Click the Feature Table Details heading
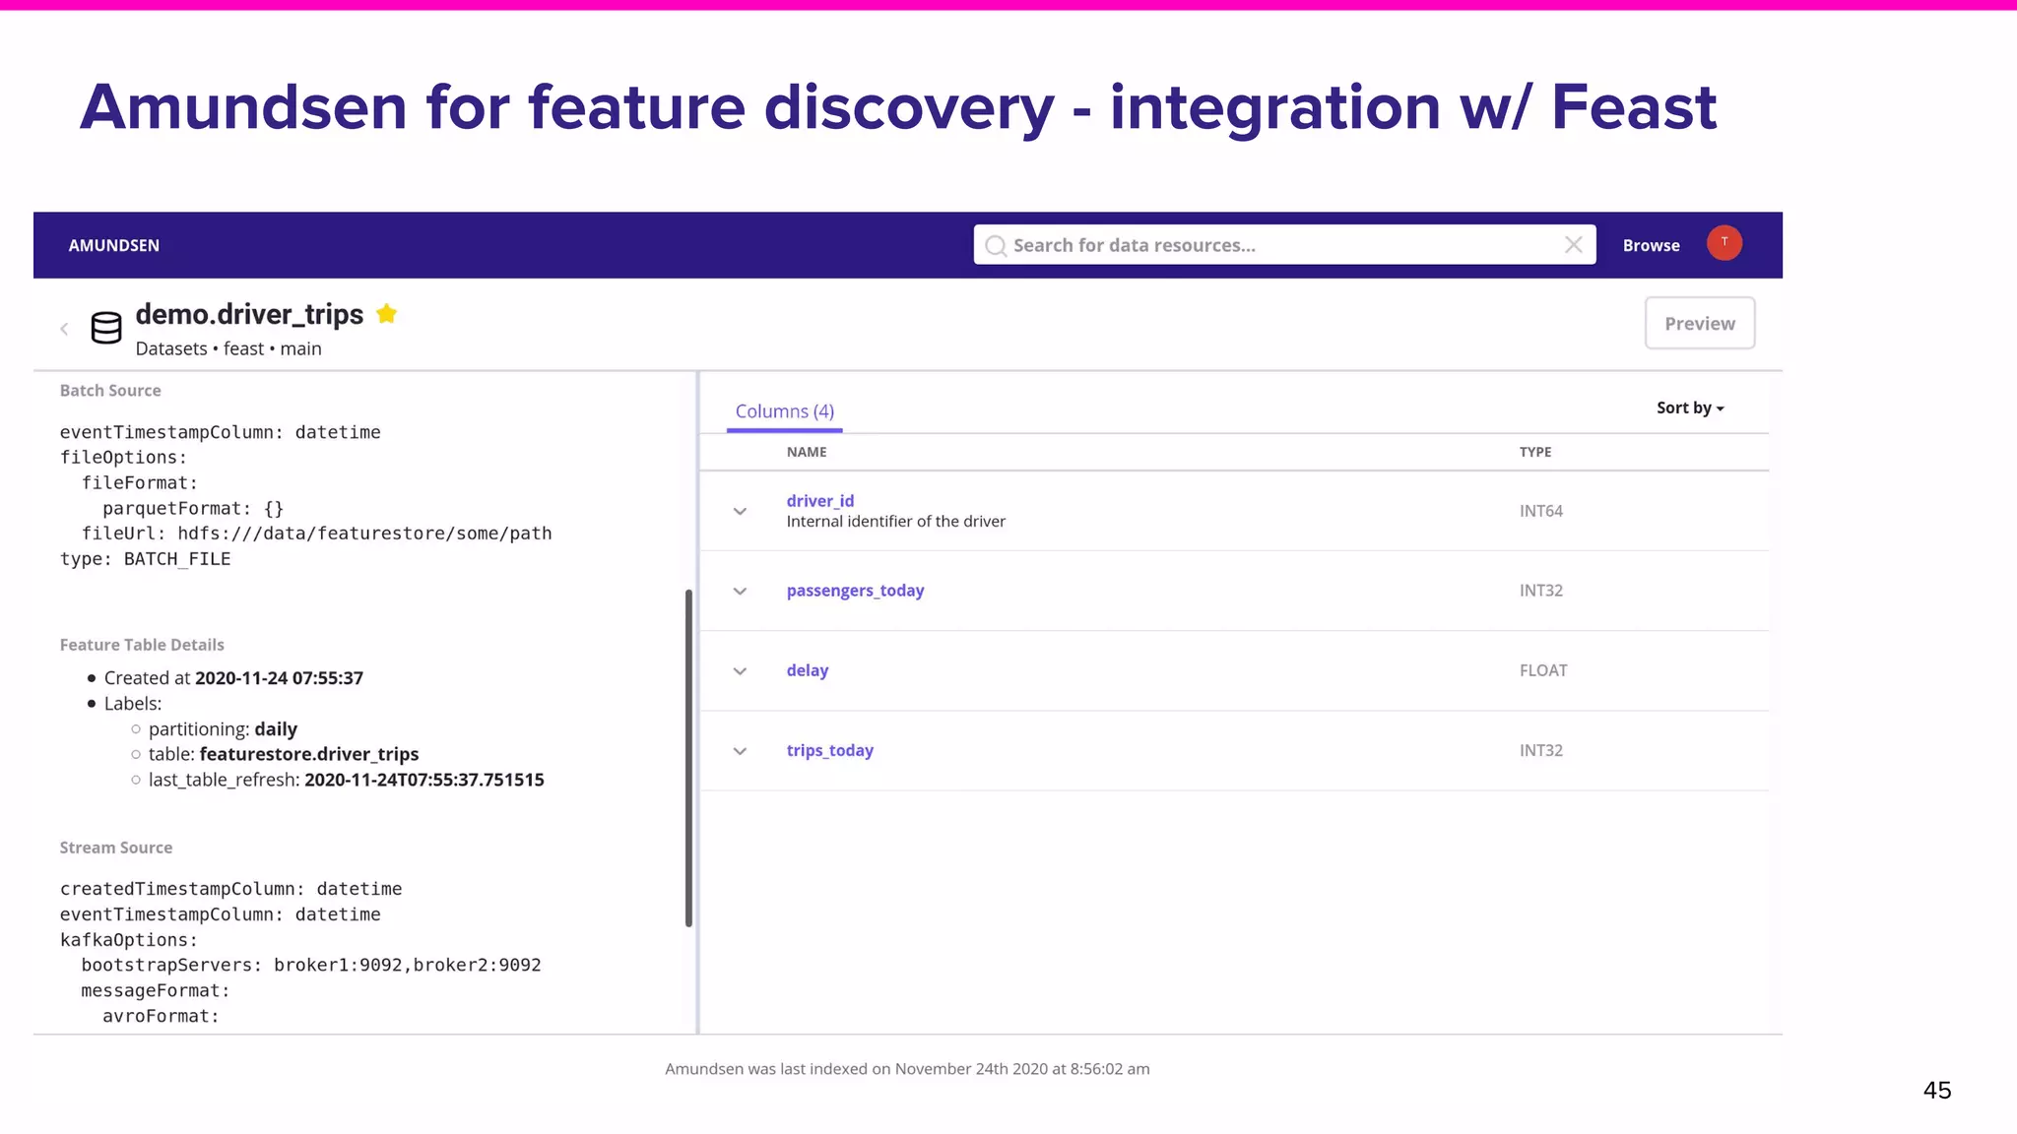Screen dimensions: 2017x1134 (142, 645)
